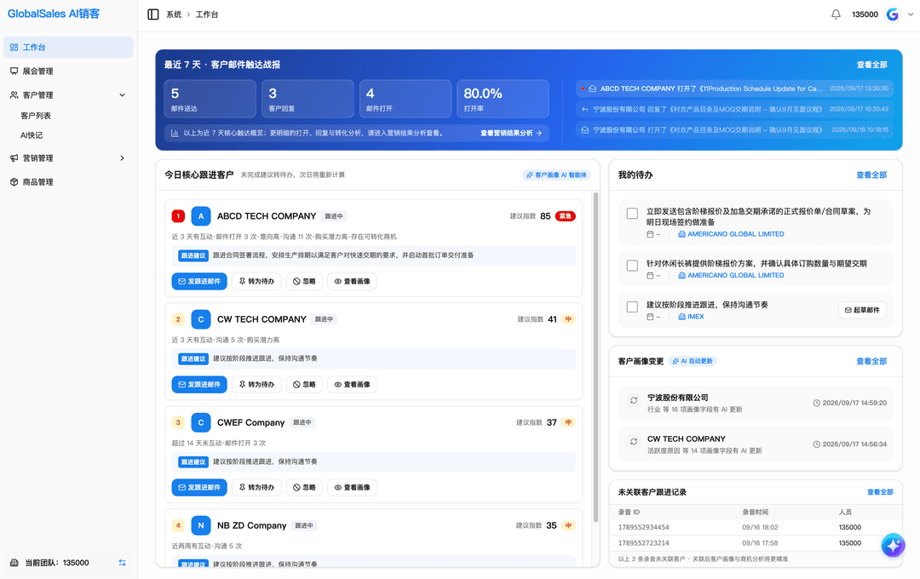The width and height of the screenshot is (920, 579).
Task: Click NB ZD Company avatar N
Action: [201, 525]
